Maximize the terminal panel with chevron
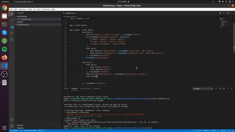Screen dimensions: 235x132 228,89
